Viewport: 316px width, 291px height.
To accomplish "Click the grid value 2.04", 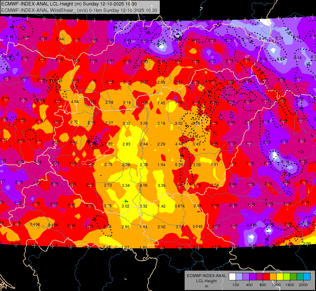I will [x=43, y=38].
